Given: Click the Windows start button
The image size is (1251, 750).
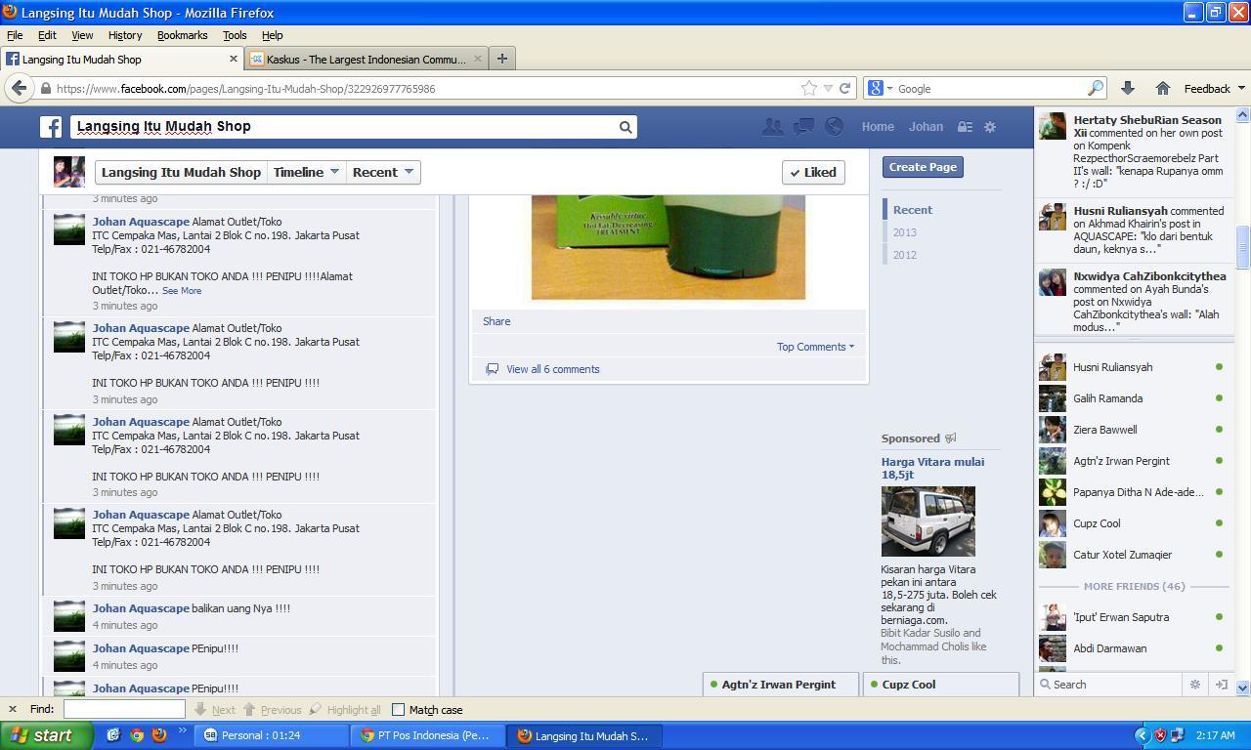Looking at the screenshot, I should tap(46, 735).
